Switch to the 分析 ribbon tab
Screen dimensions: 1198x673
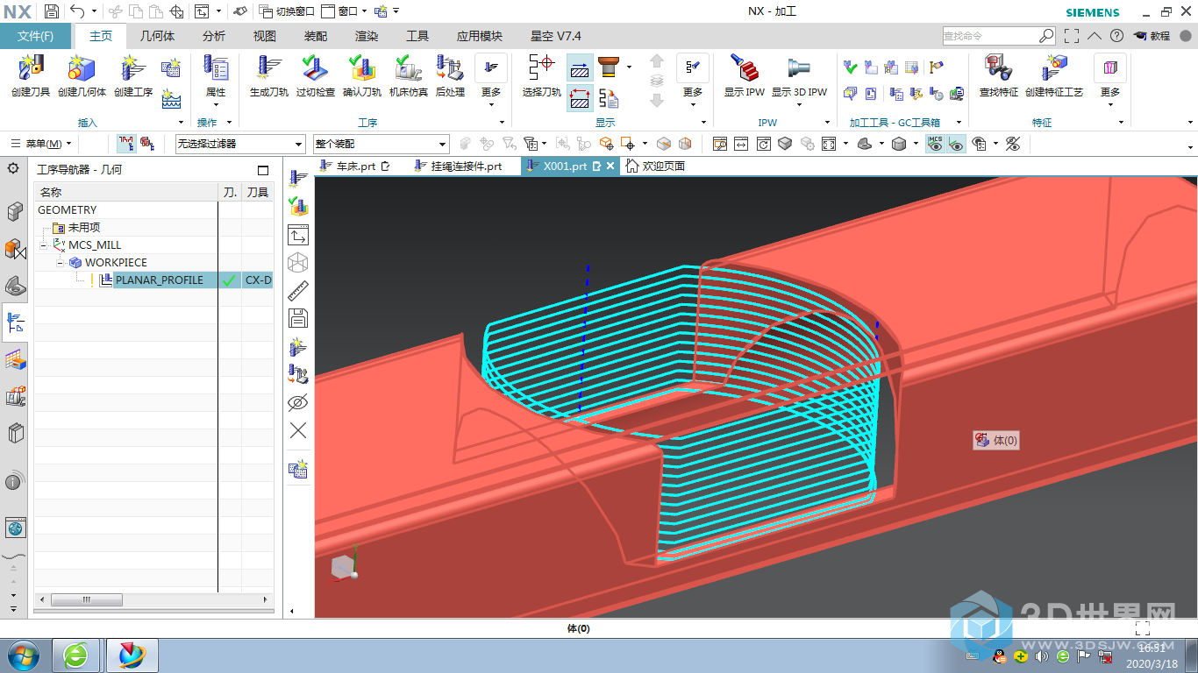point(214,36)
